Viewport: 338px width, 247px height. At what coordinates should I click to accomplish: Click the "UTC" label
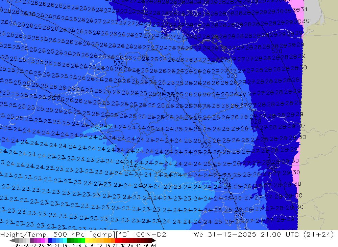[x=292, y=234]
